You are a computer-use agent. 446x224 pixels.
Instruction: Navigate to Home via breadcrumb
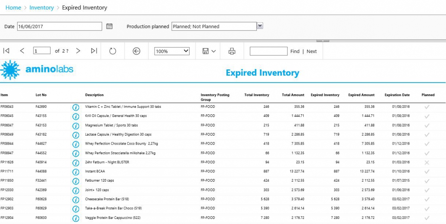click(x=13, y=7)
